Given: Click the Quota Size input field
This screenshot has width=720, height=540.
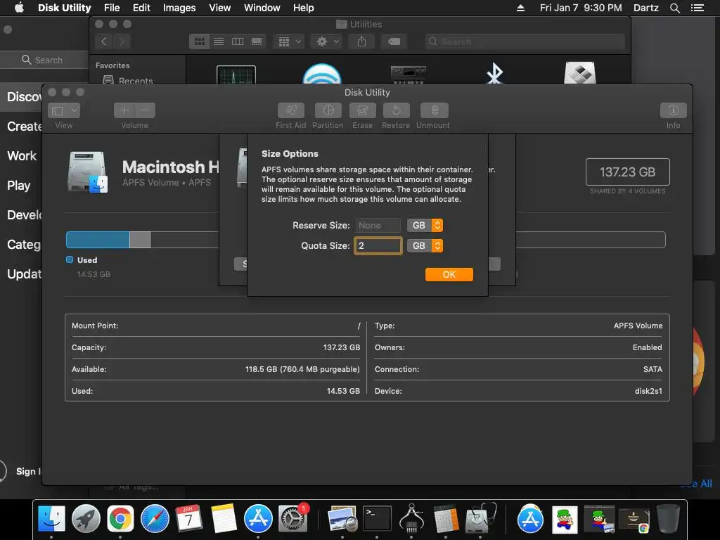Looking at the screenshot, I should coord(378,245).
